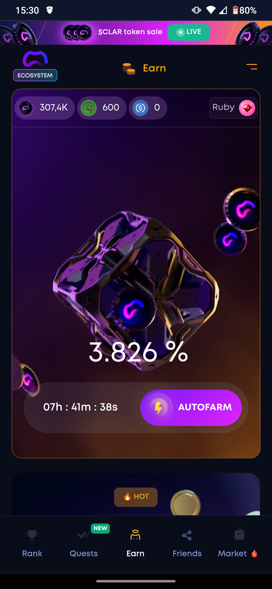Tap the LIVE token sale button

[x=189, y=32]
